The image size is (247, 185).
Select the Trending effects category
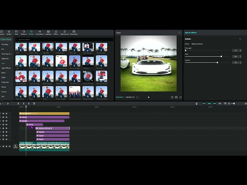tap(5, 44)
